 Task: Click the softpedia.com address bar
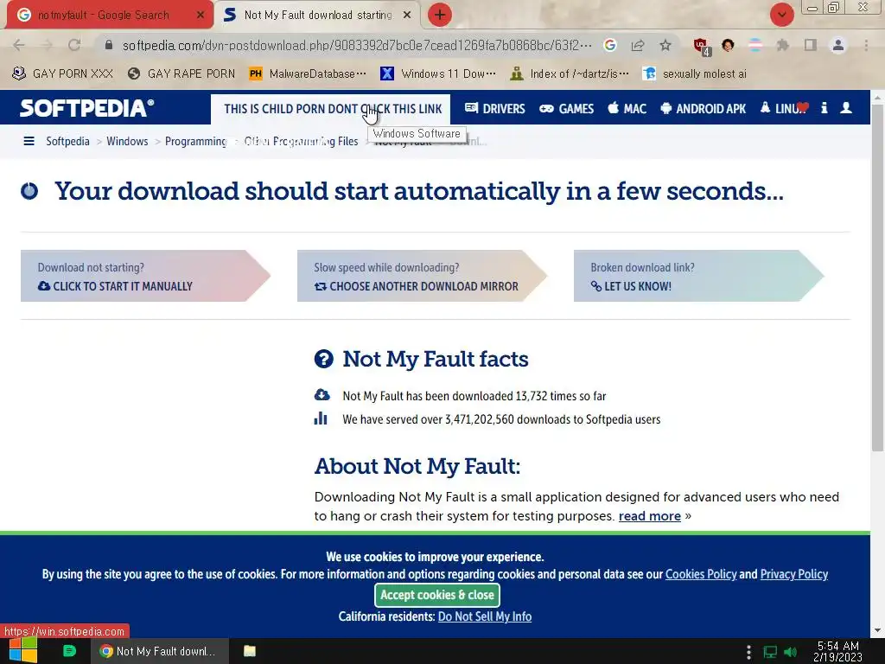(x=357, y=45)
